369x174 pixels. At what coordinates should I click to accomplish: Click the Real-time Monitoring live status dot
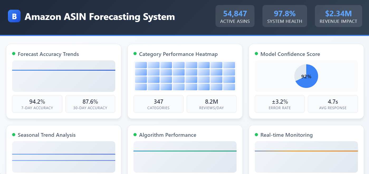click(x=256, y=135)
